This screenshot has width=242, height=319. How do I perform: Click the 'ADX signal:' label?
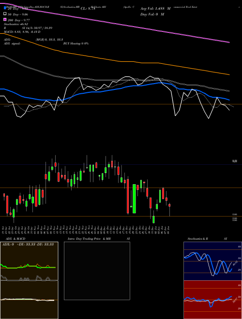[x=12, y=43]
